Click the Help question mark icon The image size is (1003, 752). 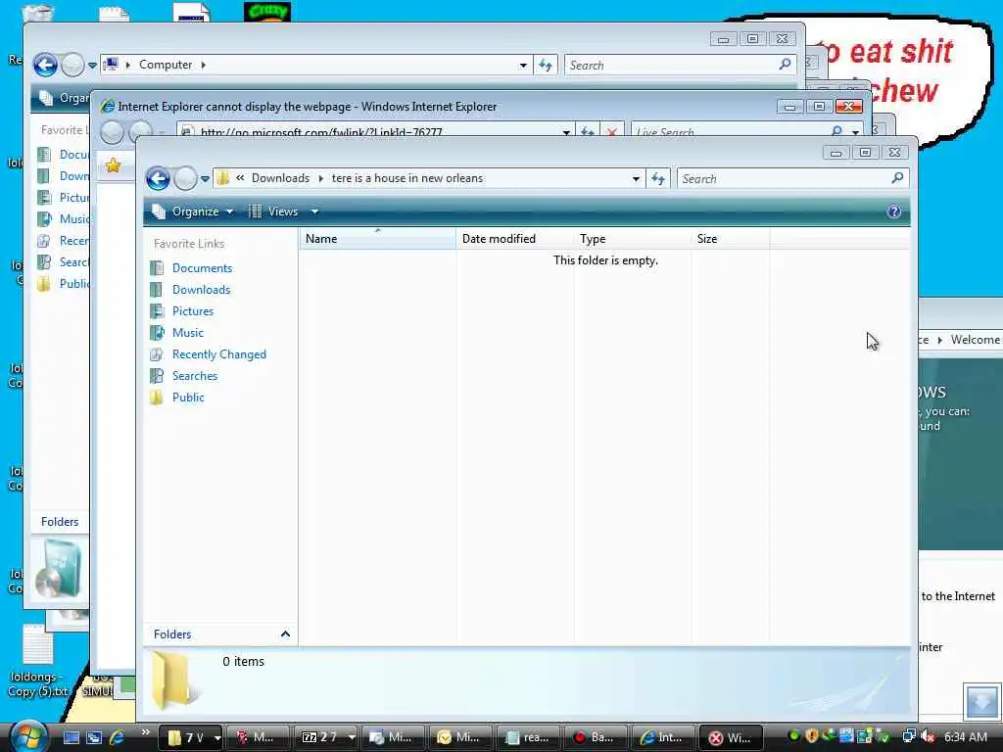tap(894, 211)
